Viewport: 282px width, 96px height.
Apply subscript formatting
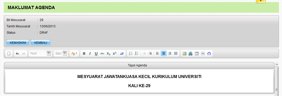(108, 53)
